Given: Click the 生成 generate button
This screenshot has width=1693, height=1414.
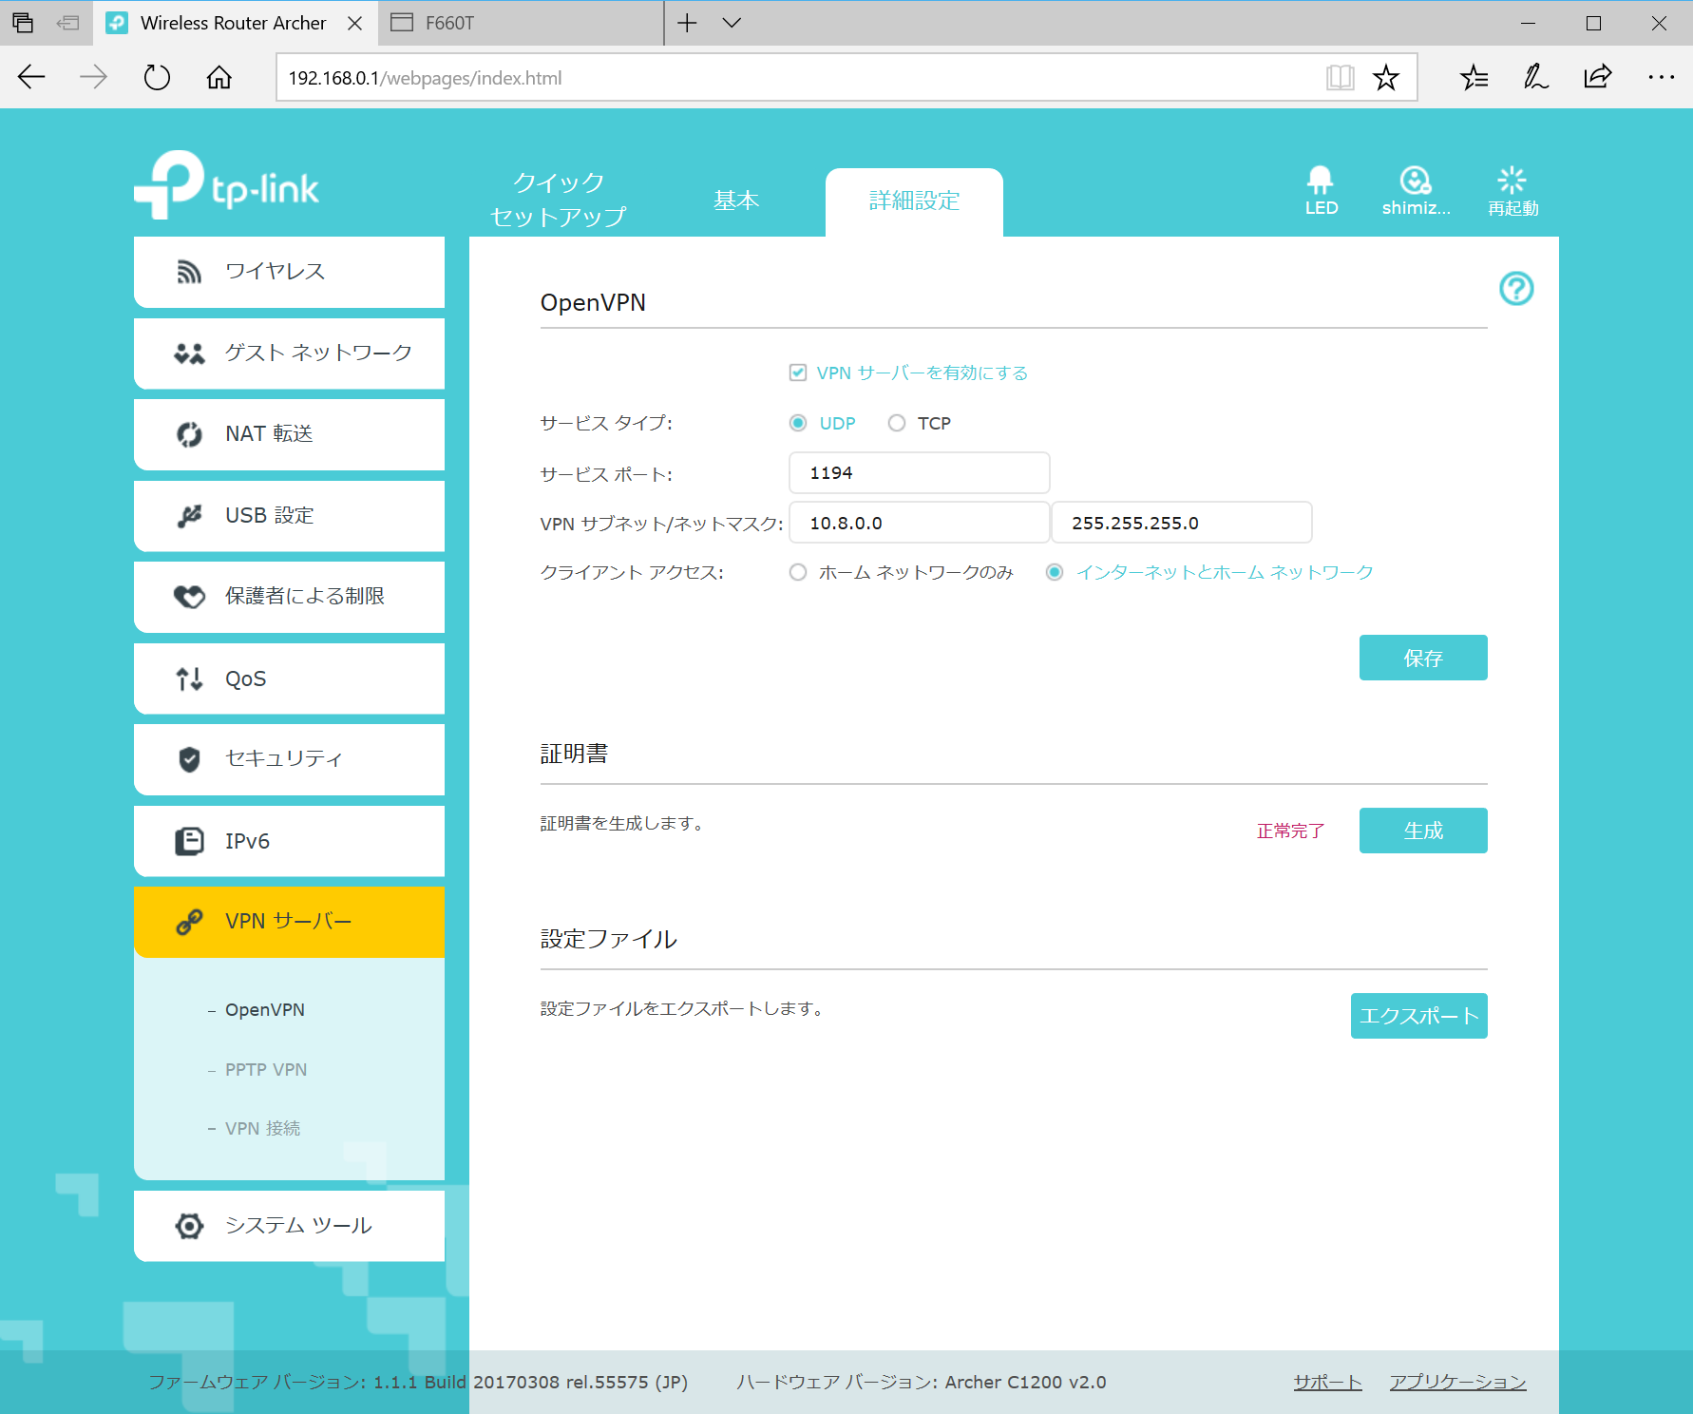Looking at the screenshot, I should tap(1423, 831).
